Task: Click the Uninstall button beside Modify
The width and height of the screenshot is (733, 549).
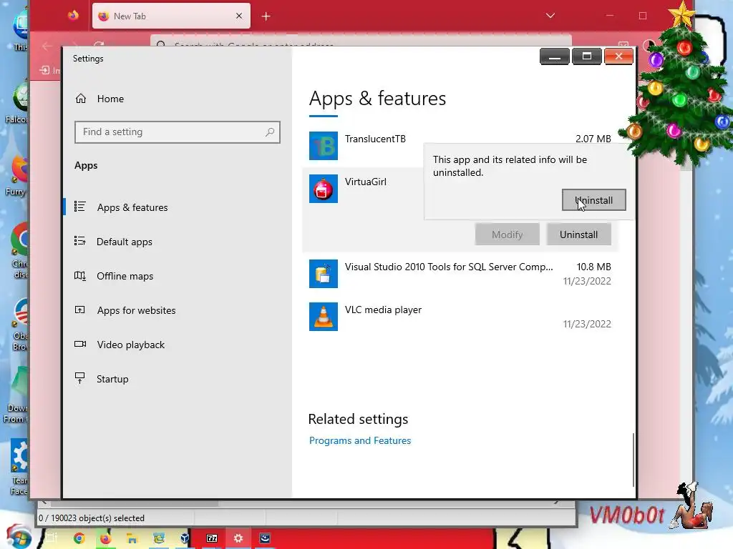Action: pyautogui.click(x=578, y=234)
